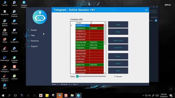
Task: Open This PC desktop icon
Action: (x=5, y=3)
